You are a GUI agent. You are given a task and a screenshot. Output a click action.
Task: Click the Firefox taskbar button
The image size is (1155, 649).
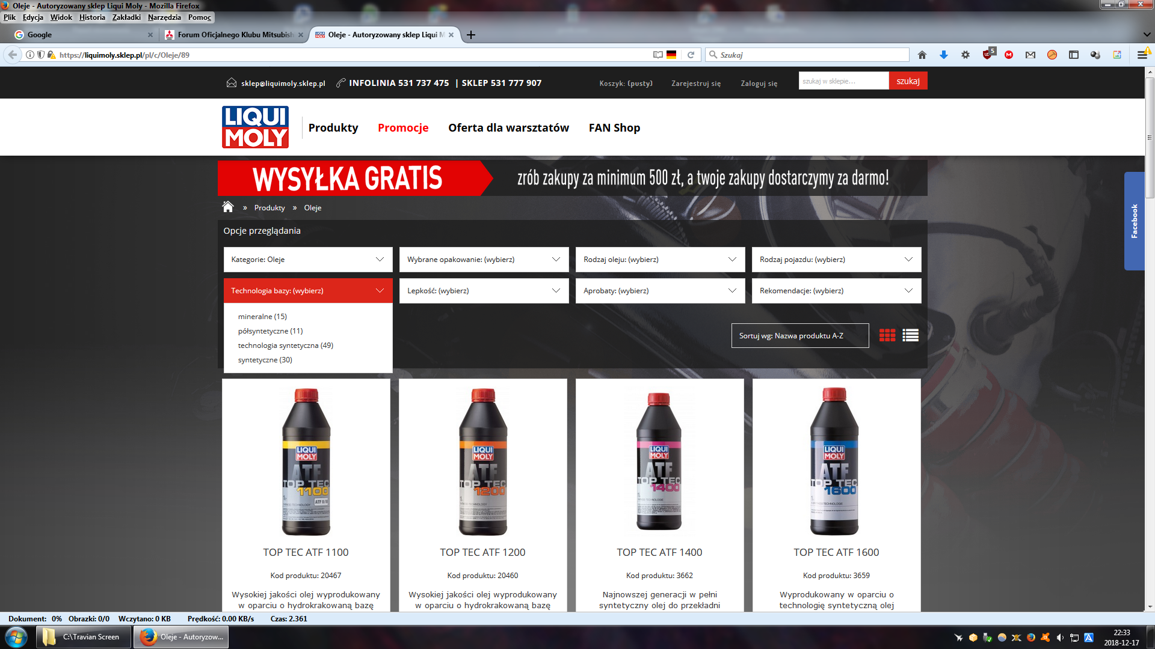(x=181, y=637)
